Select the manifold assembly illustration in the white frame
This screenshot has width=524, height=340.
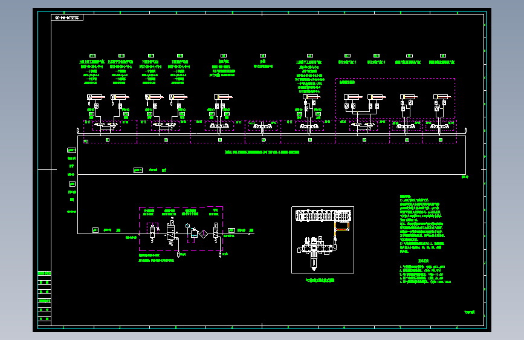pyautogui.click(x=323, y=216)
